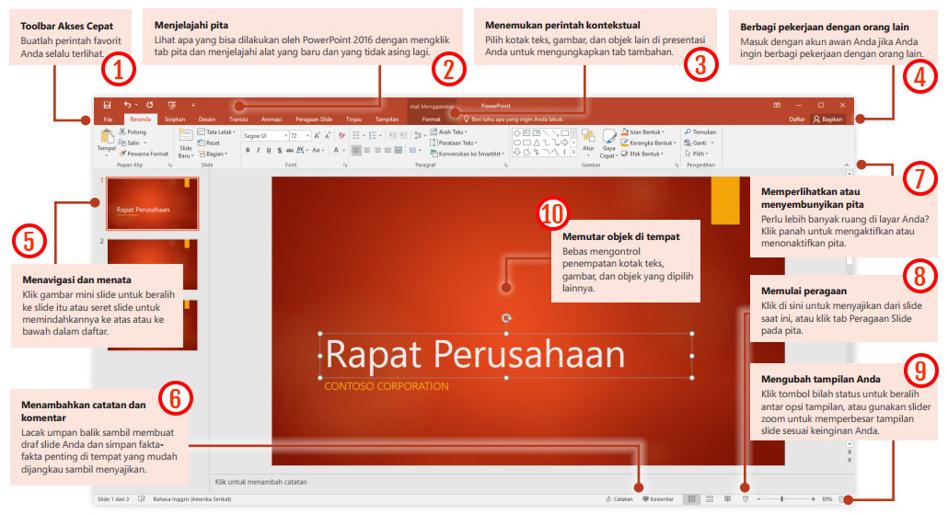Collapse the ribbon with the up arrow

[847, 165]
